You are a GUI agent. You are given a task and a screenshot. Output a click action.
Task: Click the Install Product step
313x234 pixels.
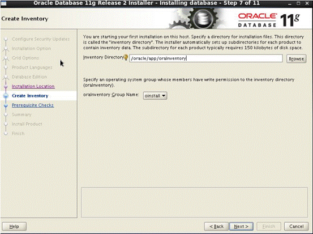[x=27, y=124]
